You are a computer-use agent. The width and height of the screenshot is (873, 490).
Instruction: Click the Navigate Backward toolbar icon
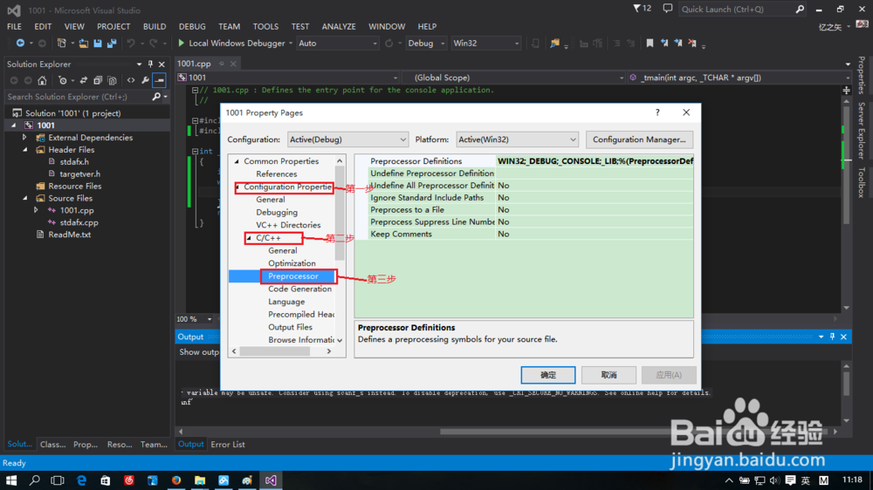21,43
